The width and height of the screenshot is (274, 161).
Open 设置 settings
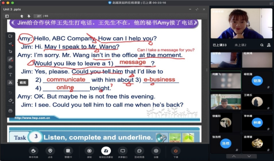(156, 153)
